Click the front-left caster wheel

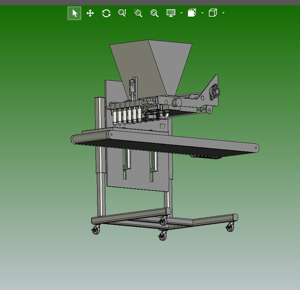tap(96, 229)
